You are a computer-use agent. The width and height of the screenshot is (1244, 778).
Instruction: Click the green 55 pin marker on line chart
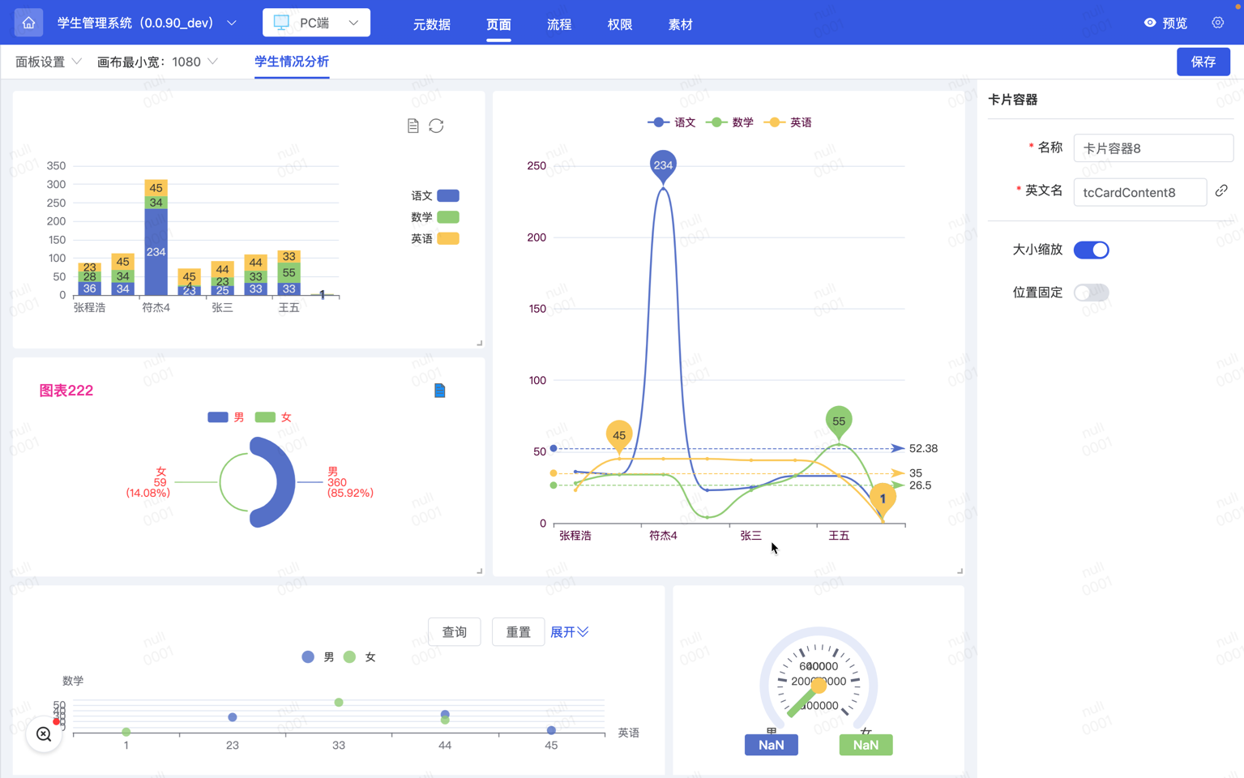coord(839,421)
